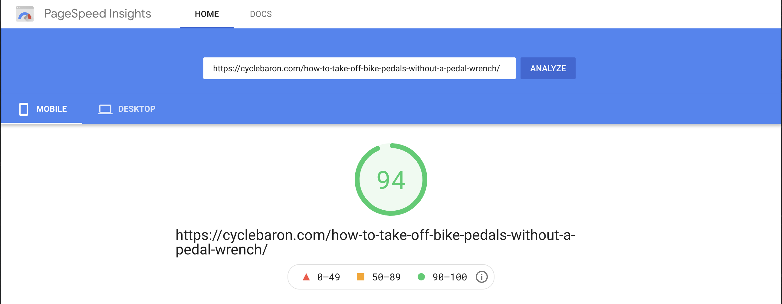Image resolution: width=782 pixels, height=304 pixels.
Task: Click the green 94 score gauge
Action: [391, 179]
